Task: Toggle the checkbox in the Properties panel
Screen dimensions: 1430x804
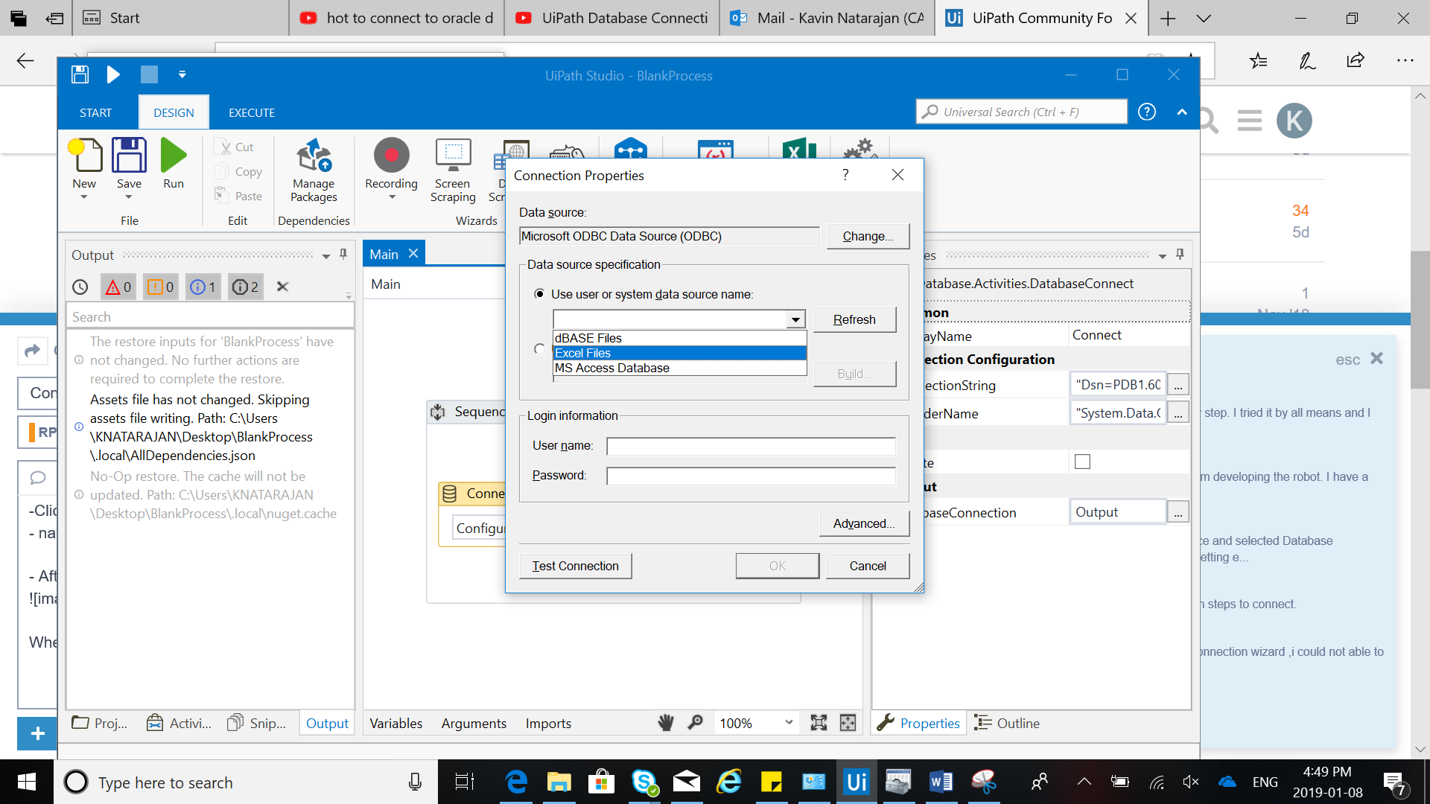Action: click(1082, 462)
